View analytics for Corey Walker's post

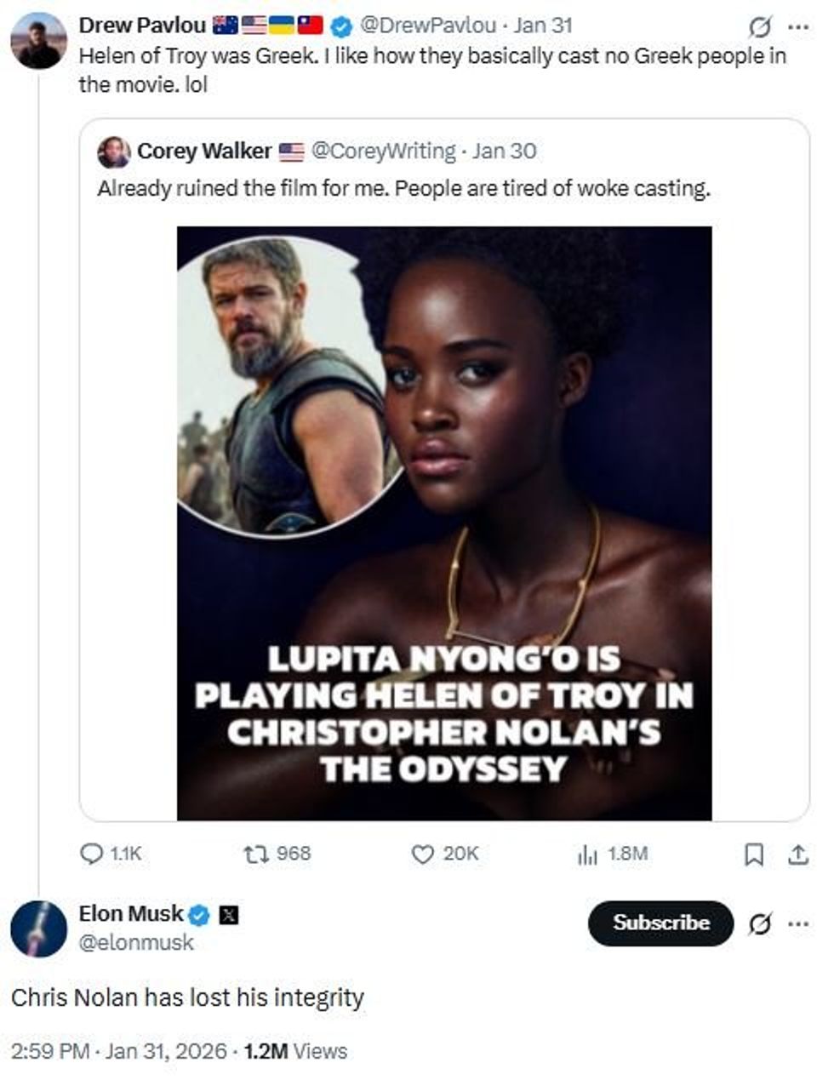(586, 853)
